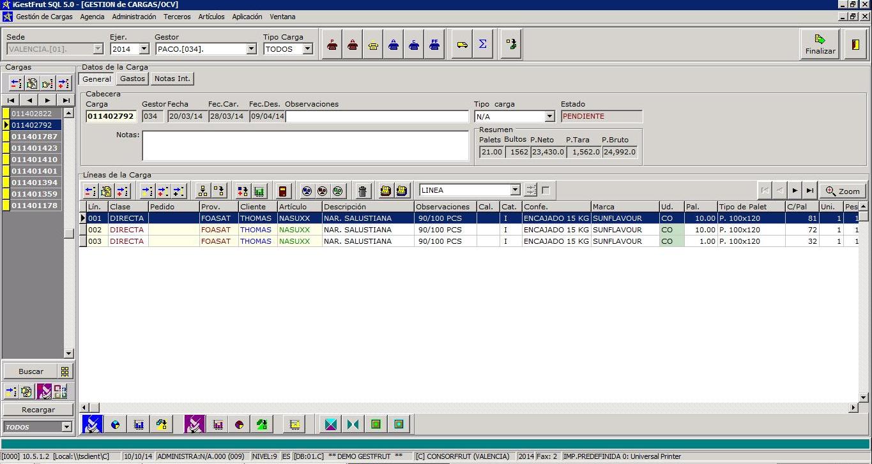Click the Zoom magnifier button
This screenshot has height=464, width=872.
pos(843,191)
